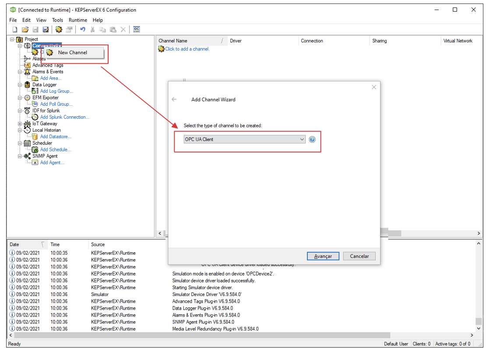Click the Driver column header
Viewport: 486px width, 348px height.
[263, 41]
